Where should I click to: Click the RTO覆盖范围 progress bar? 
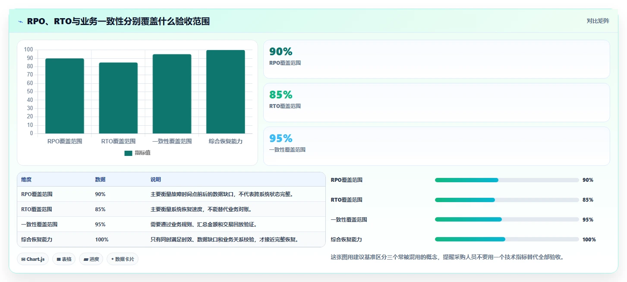507,200
